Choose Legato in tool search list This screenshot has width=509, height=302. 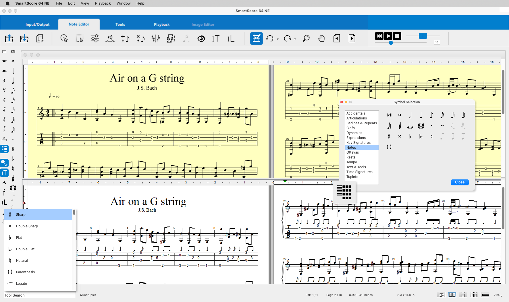38,283
